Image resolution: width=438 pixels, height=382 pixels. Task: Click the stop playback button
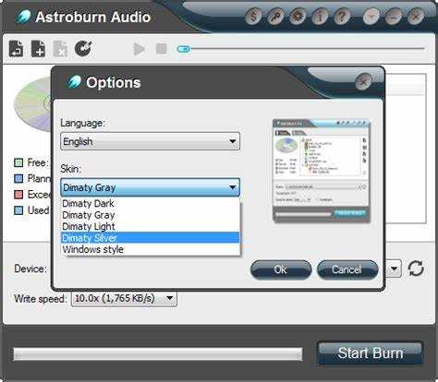click(x=162, y=49)
